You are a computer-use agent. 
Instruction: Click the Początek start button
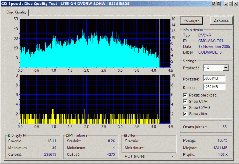192,20
